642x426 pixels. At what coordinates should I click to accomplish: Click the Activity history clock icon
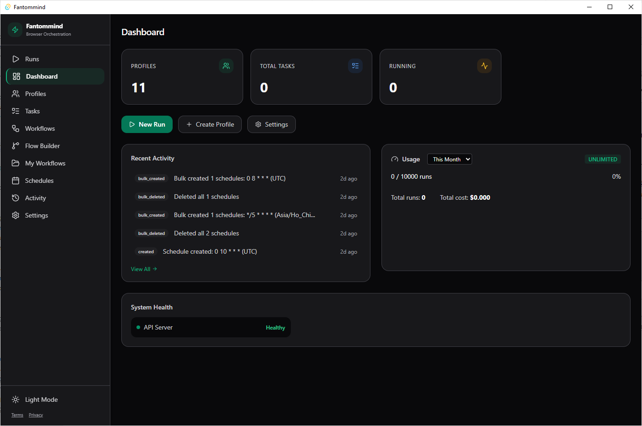[x=16, y=198]
